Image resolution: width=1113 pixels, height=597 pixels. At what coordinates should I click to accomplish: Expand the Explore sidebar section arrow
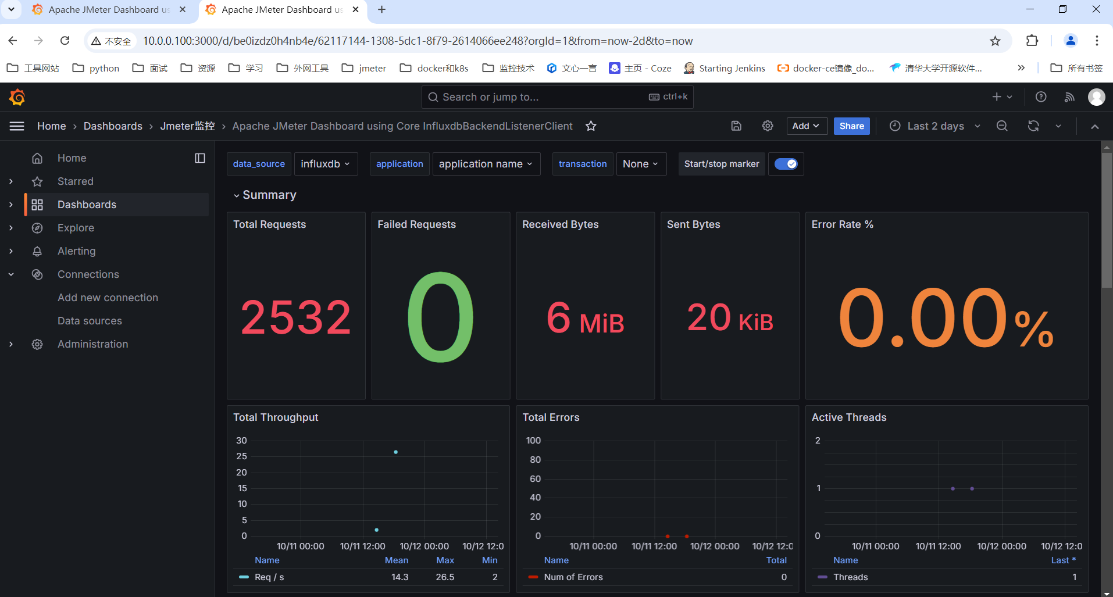(11, 228)
